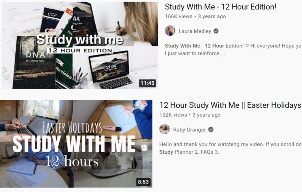Click verified badge beside Ruby Granger
This screenshot has height=192, width=302.
pyautogui.click(x=211, y=130)
